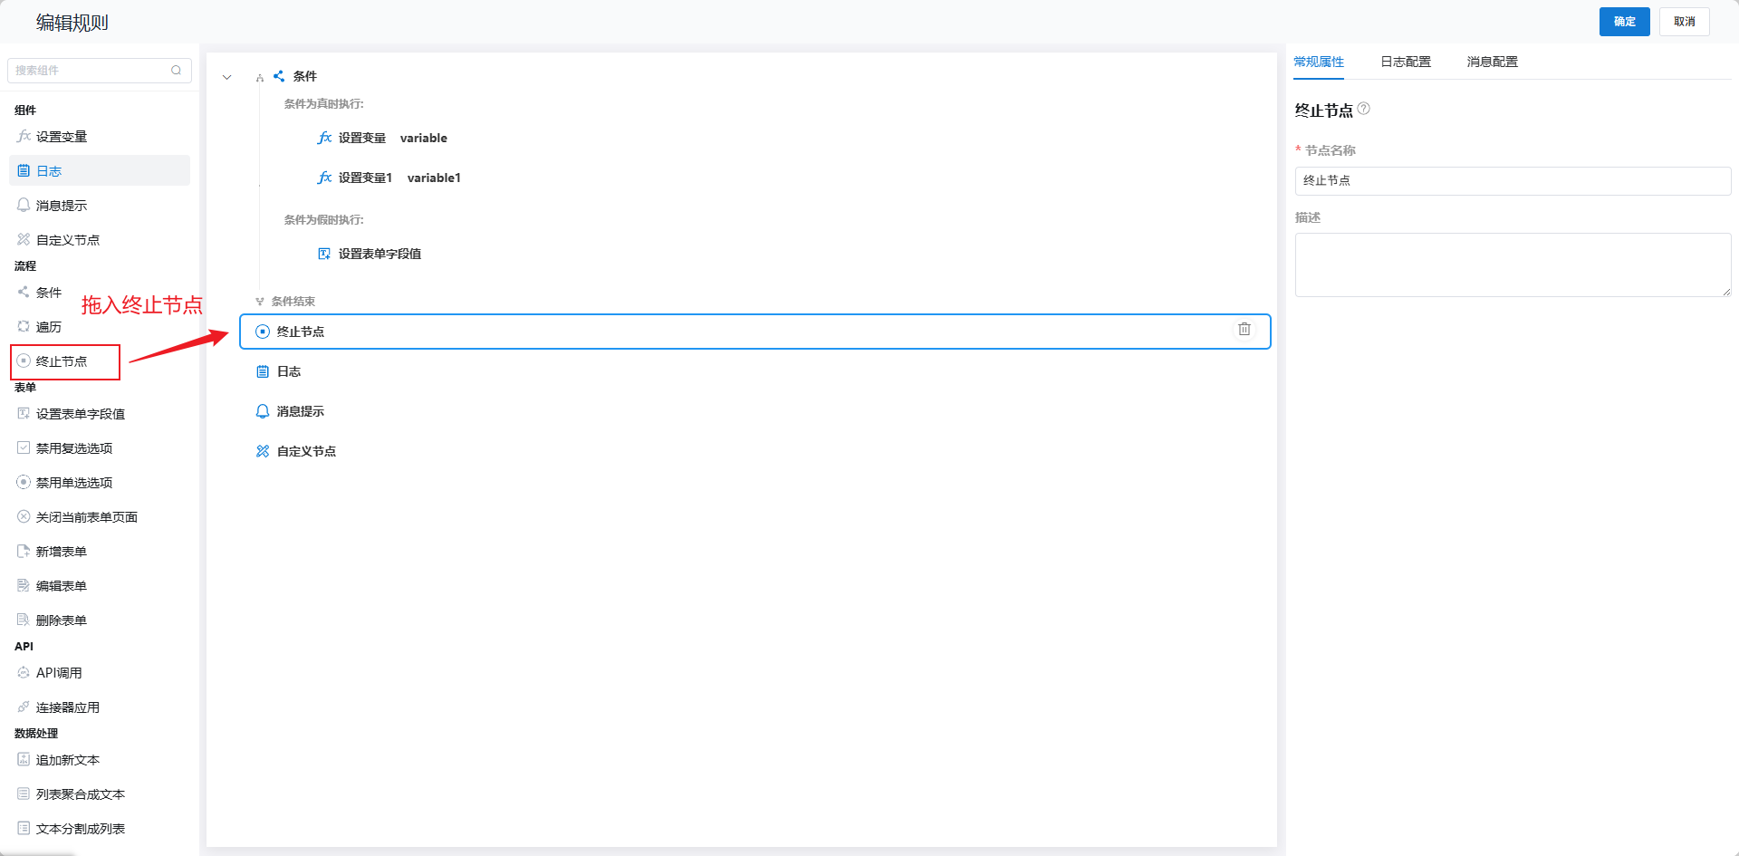Click into the 描述 text area

pyautogui.click(x=1513, y=264)
